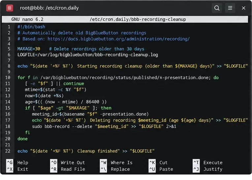
Task: Click the window title root@bbb: /etc/cron.daily
Action: click(49, 8)
